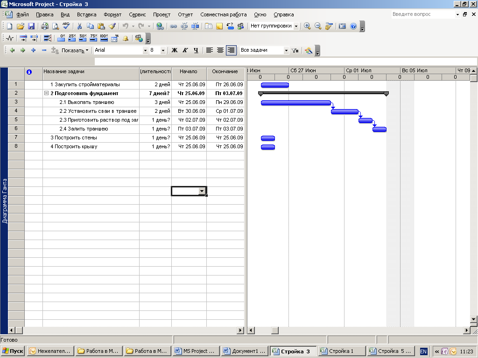Unlink the selected tasks
This screenshot has width=478, height=358.
184,26
